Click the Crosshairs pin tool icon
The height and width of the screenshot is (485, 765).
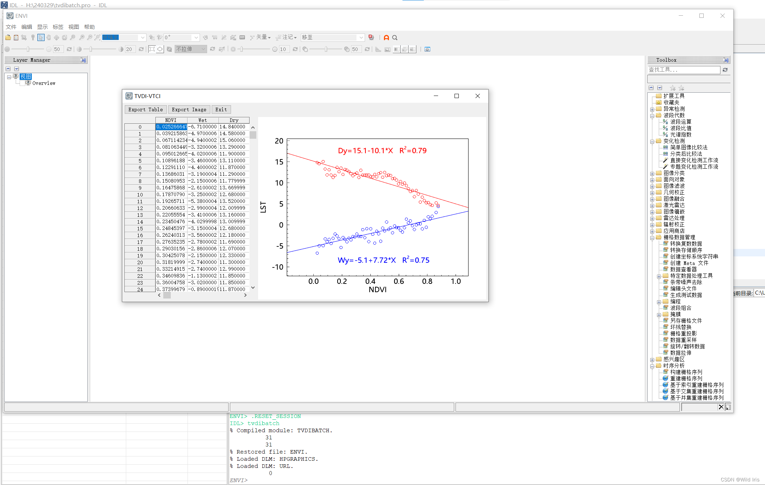[33, 37]
